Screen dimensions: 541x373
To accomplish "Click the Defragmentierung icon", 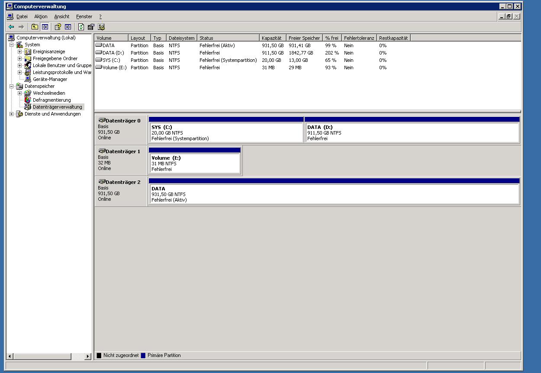I will [28, 100].
